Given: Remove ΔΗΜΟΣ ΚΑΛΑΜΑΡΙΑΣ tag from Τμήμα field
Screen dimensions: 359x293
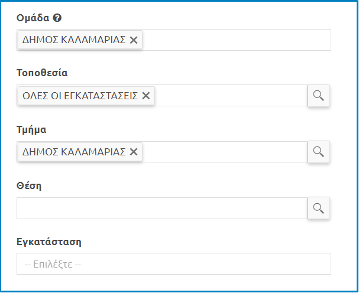Looking at the screenshot, I should [x=134, y=152].
